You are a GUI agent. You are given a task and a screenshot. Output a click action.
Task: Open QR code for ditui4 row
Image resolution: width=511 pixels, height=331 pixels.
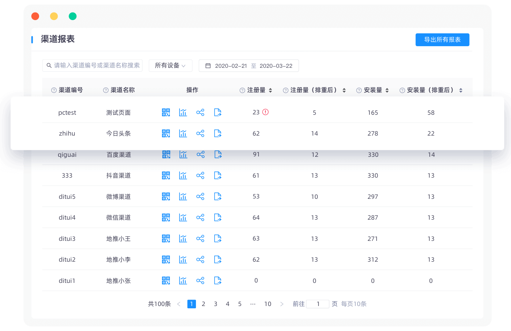(x=166, y=217)
